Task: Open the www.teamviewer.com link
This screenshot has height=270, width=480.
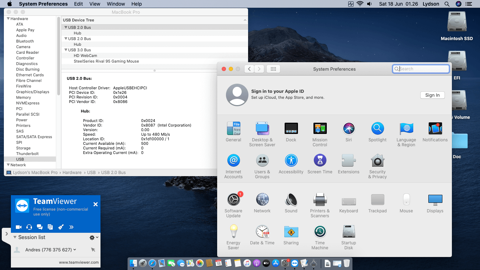Action: tap(79, 262)
